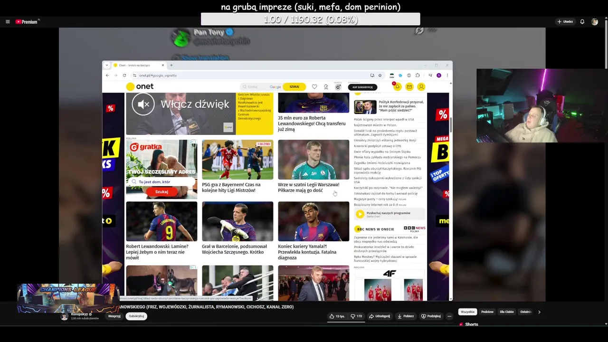608x342 pixels.
Task: Click the onet.pl address bar
Action: click(x=252, y=75)
